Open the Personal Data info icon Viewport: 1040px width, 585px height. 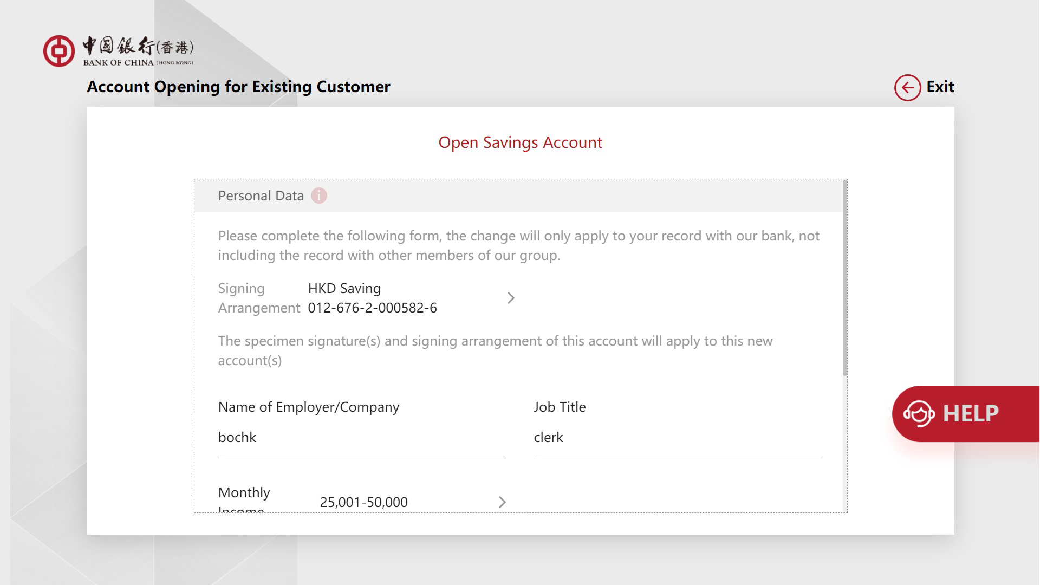click(319, 196)
